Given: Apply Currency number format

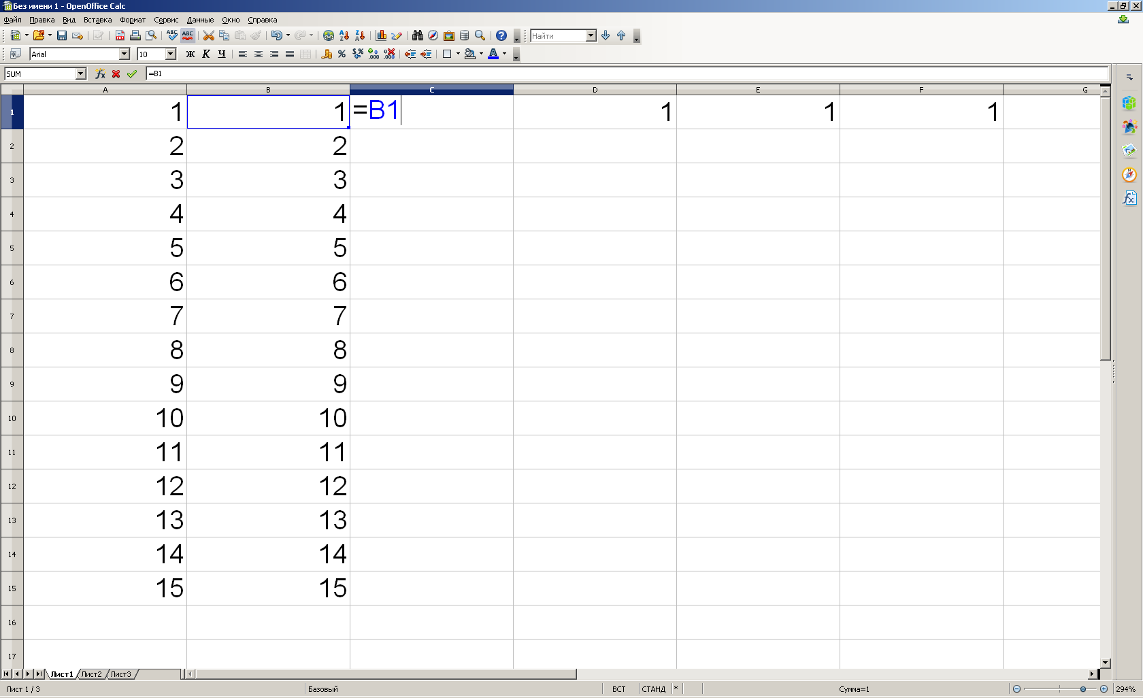Looking at the screenshot, I should click(327, 54).
